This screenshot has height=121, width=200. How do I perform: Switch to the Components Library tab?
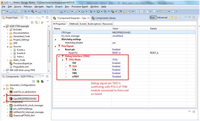pos(106,18)
